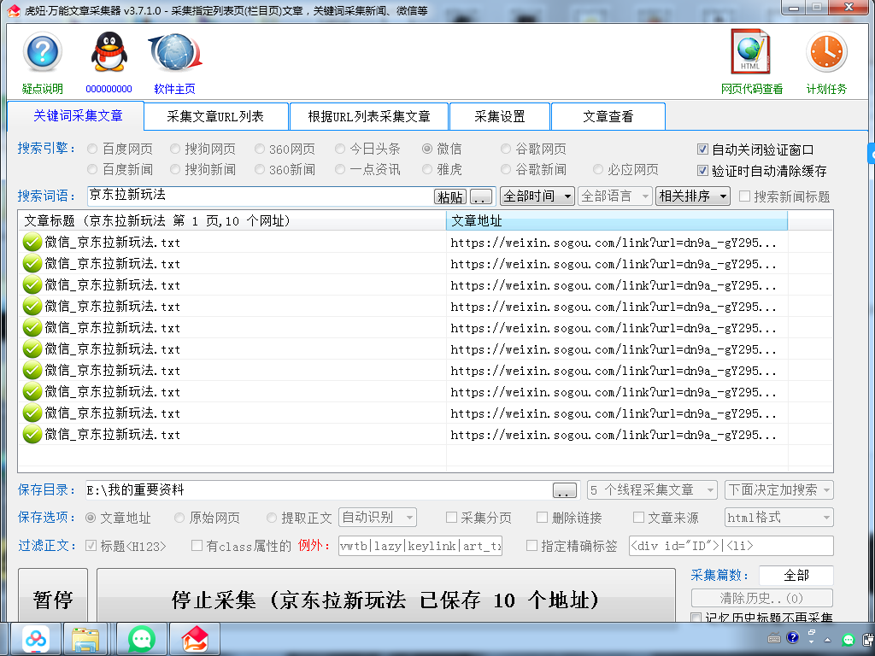Enable 采集分页 checkbox

tap(451, 518)
